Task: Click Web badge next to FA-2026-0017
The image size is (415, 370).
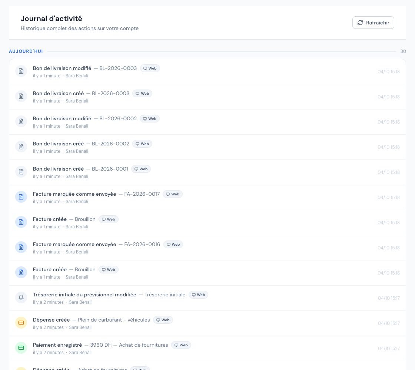Action: click(x=173, y=194)
